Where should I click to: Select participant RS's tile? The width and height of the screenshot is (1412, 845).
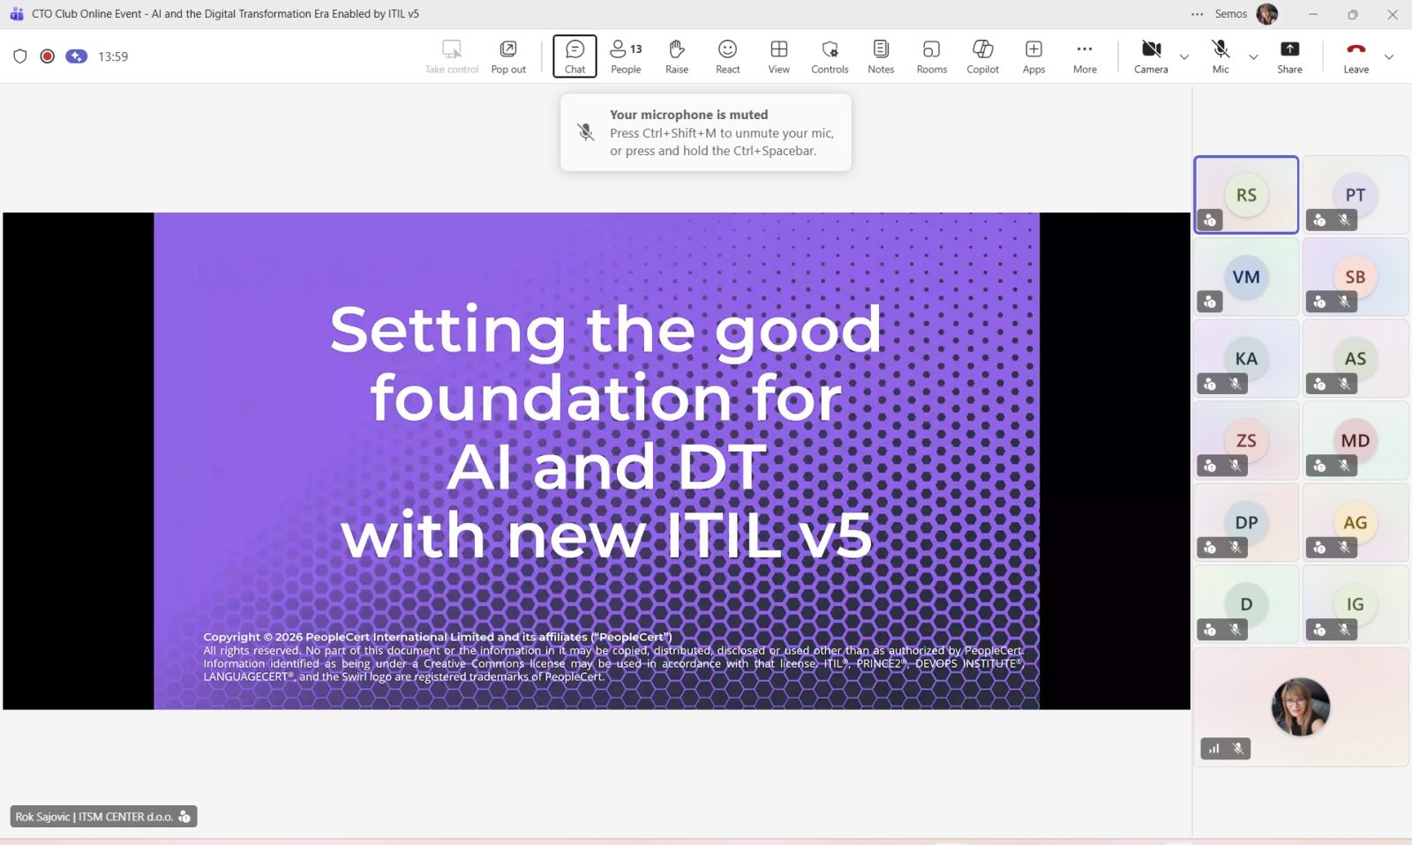(x=1246, y=194)
